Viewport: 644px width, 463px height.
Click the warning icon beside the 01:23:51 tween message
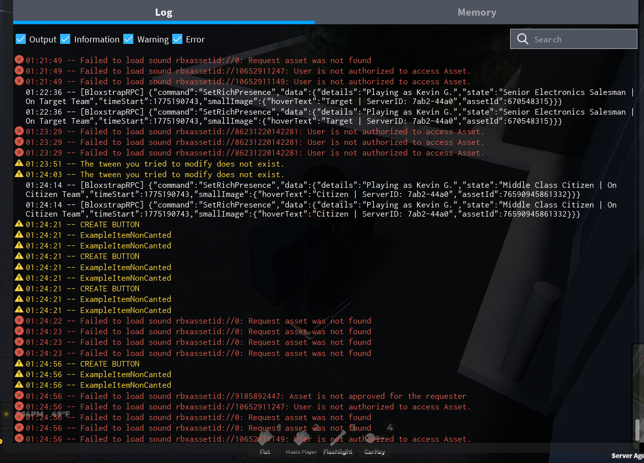tap(19, 164)
